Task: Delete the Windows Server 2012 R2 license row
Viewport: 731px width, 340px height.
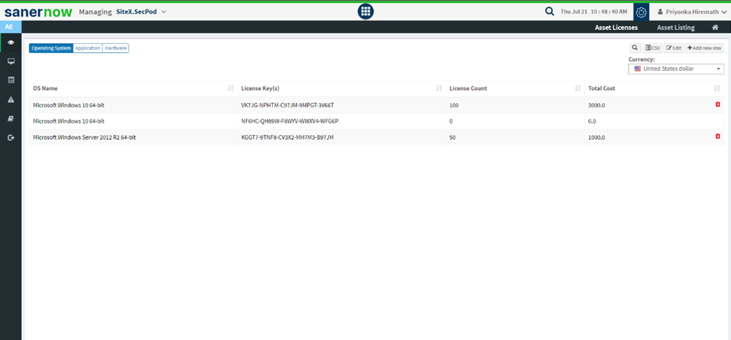Action: 718,136
